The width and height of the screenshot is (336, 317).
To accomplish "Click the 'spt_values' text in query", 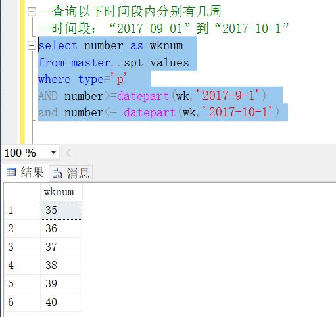I will tap(156, 63).
